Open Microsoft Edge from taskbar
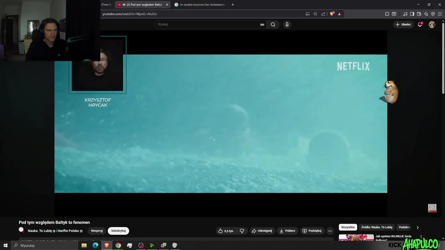 point(95,245)
